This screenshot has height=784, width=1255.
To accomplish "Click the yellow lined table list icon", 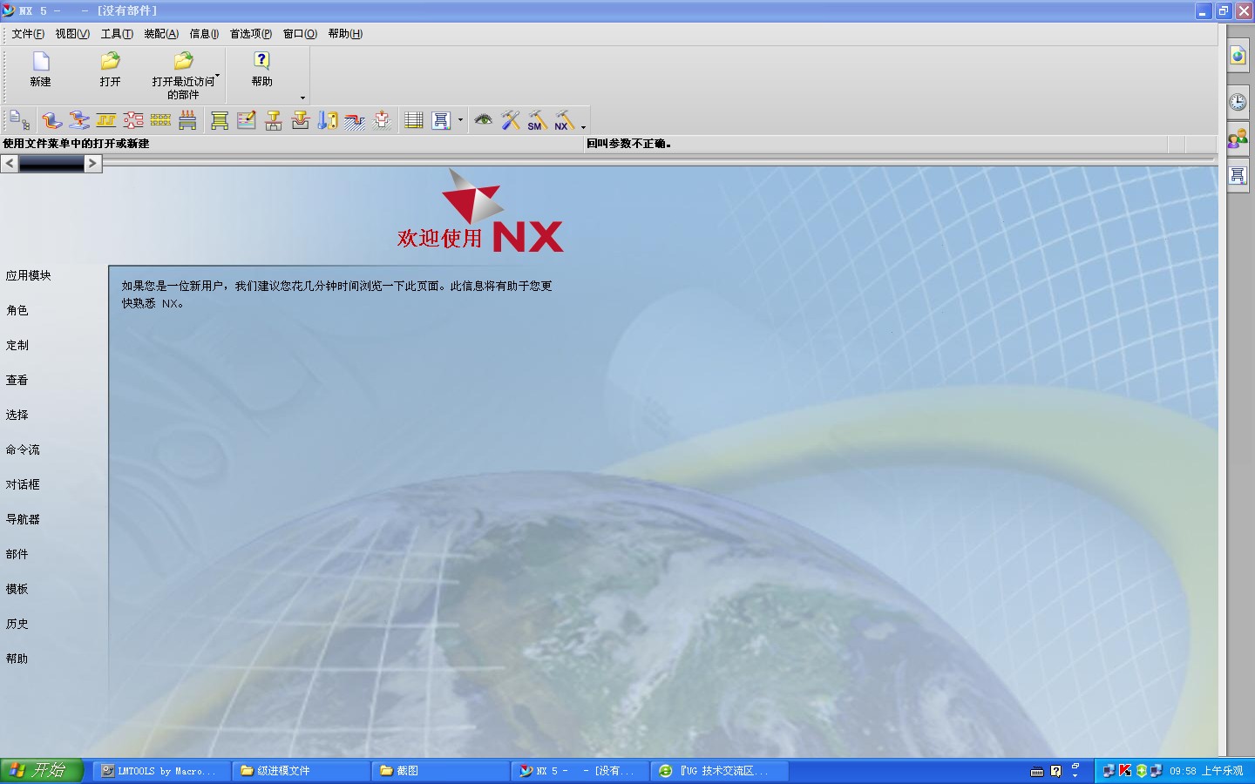I will click(414, 120).
